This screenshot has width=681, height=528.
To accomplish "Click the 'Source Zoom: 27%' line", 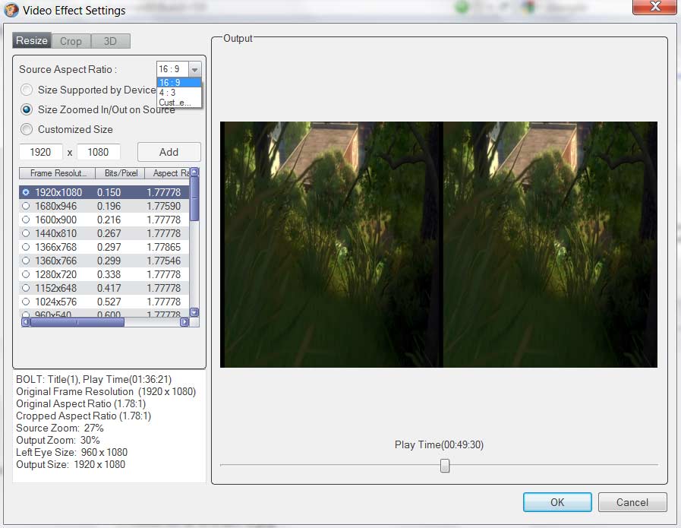I will (60, 428).
